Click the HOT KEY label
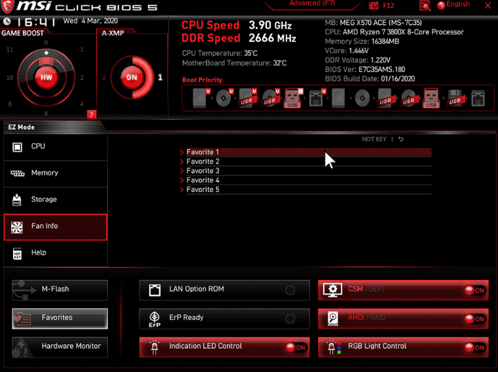 click(374, 139)
